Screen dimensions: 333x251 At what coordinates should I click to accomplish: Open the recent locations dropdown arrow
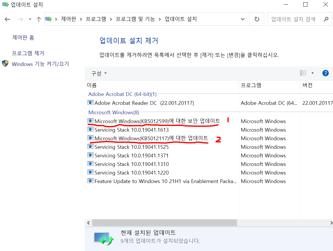pos(30,19)
